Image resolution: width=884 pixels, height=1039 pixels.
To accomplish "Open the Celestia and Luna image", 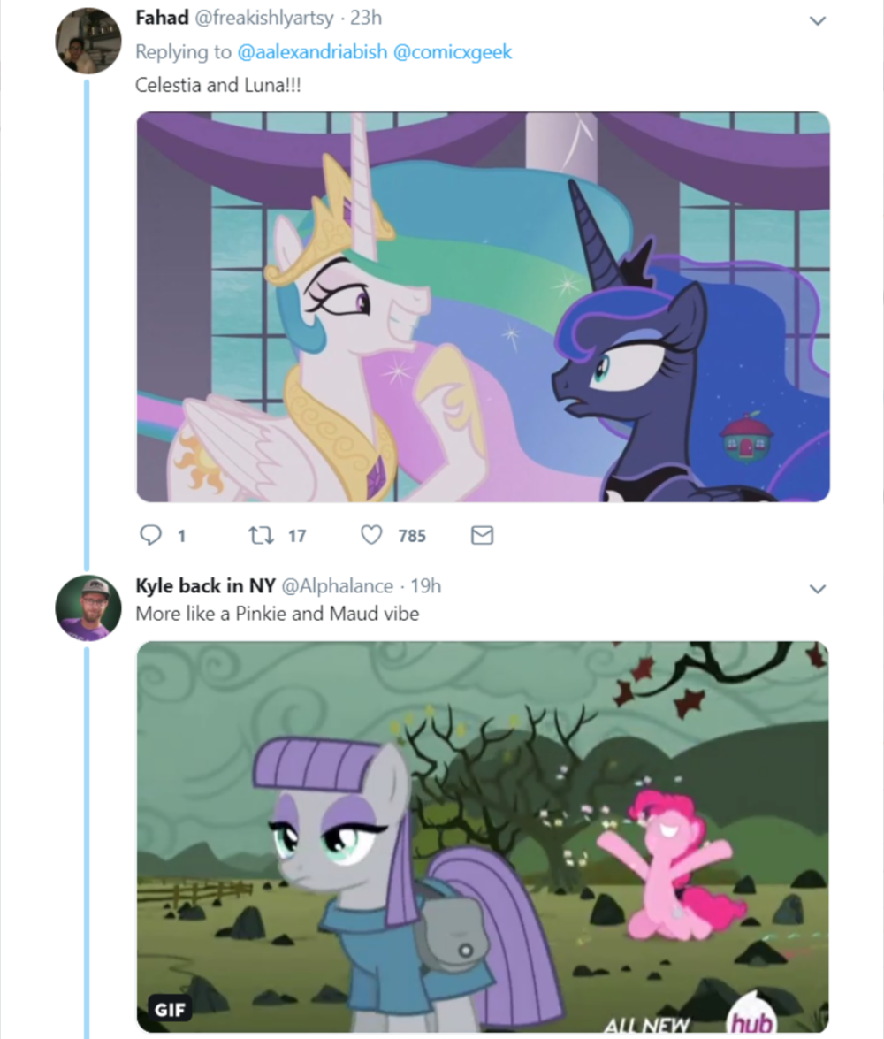I will pos(482,306).
